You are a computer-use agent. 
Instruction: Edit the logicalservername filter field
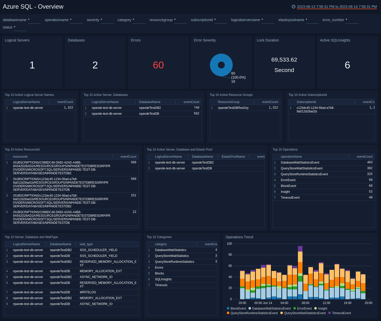pyautogui.click(x=268, y=20)
